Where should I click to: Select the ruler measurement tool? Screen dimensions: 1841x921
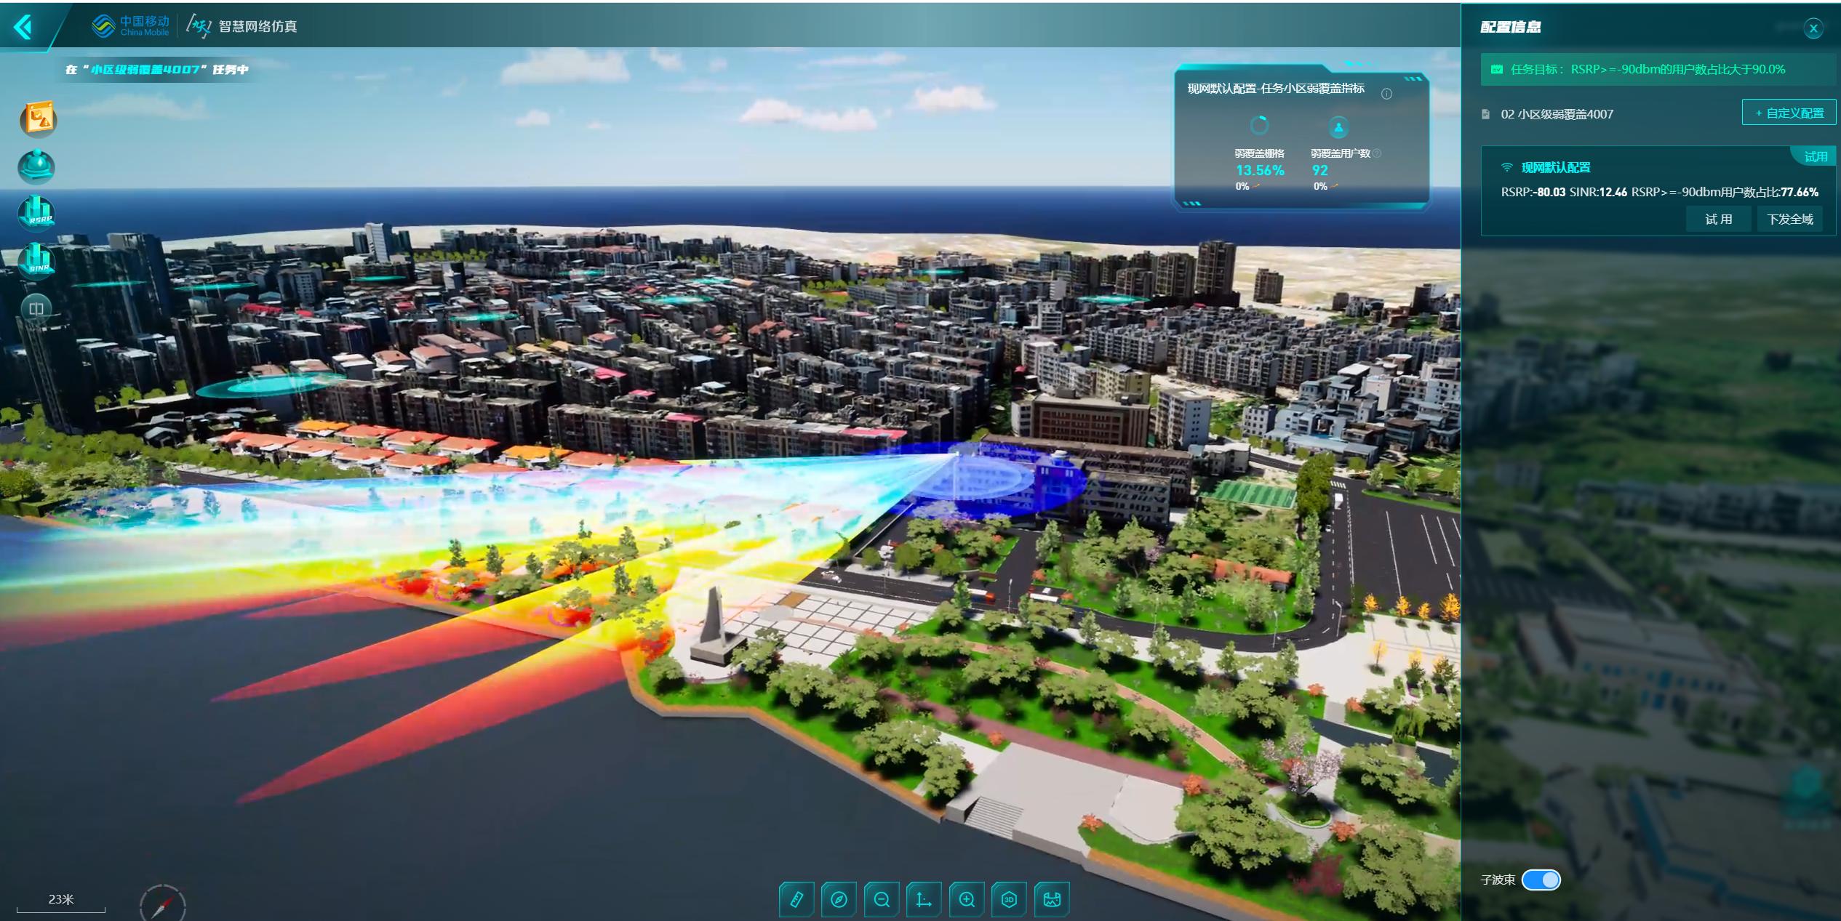click(x=796, y=900)
